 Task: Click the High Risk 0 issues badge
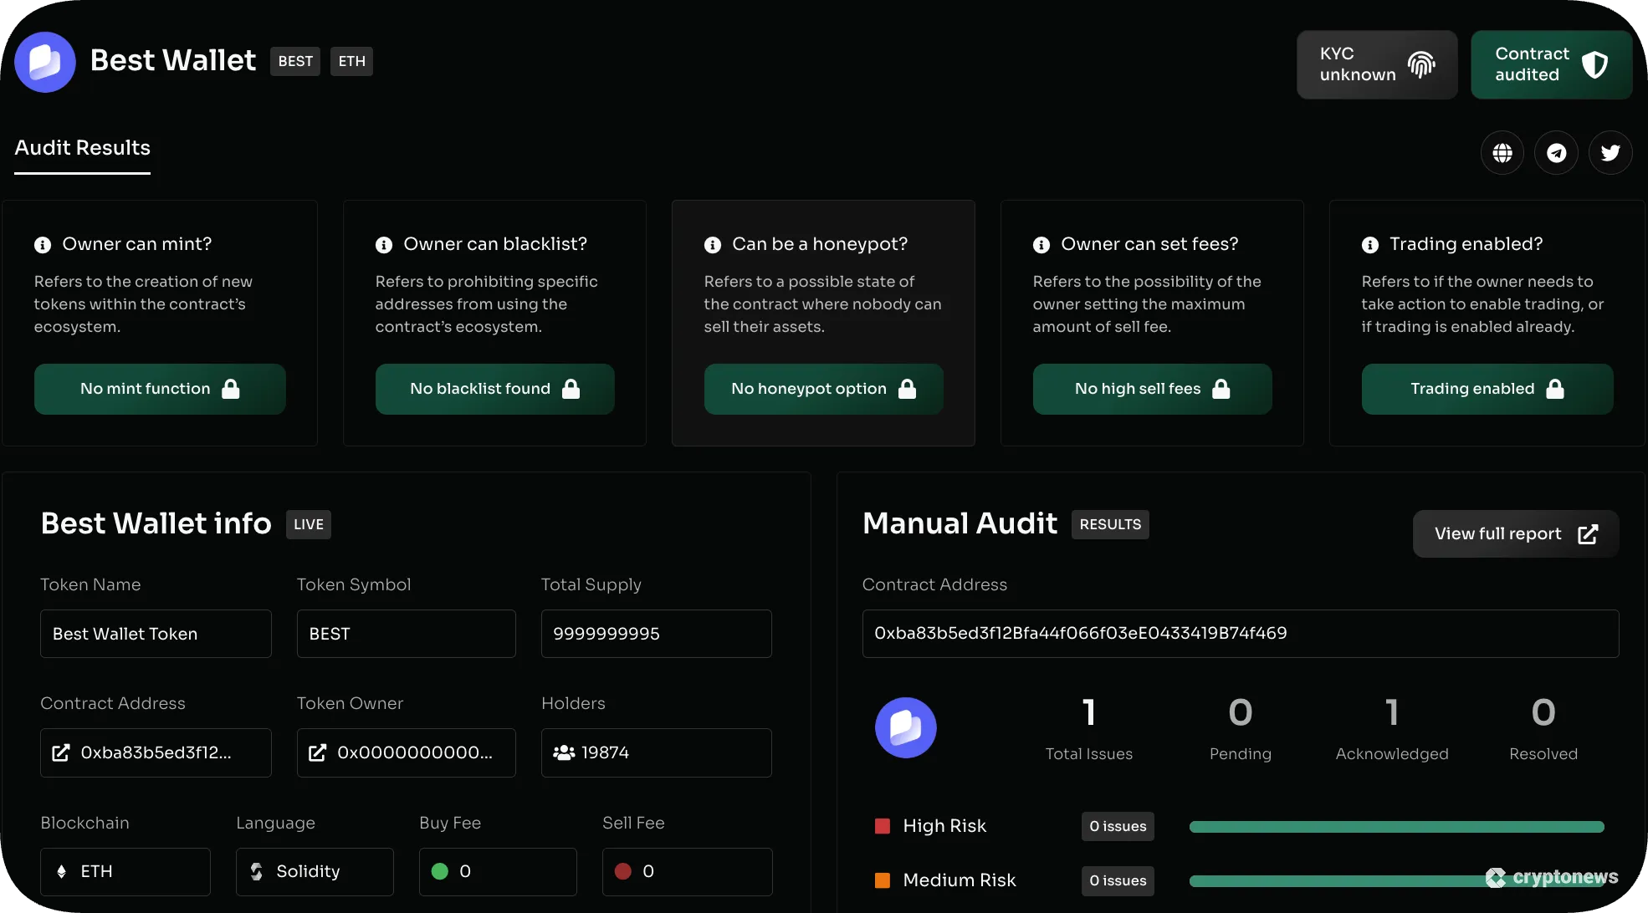tap(1118, 826)
